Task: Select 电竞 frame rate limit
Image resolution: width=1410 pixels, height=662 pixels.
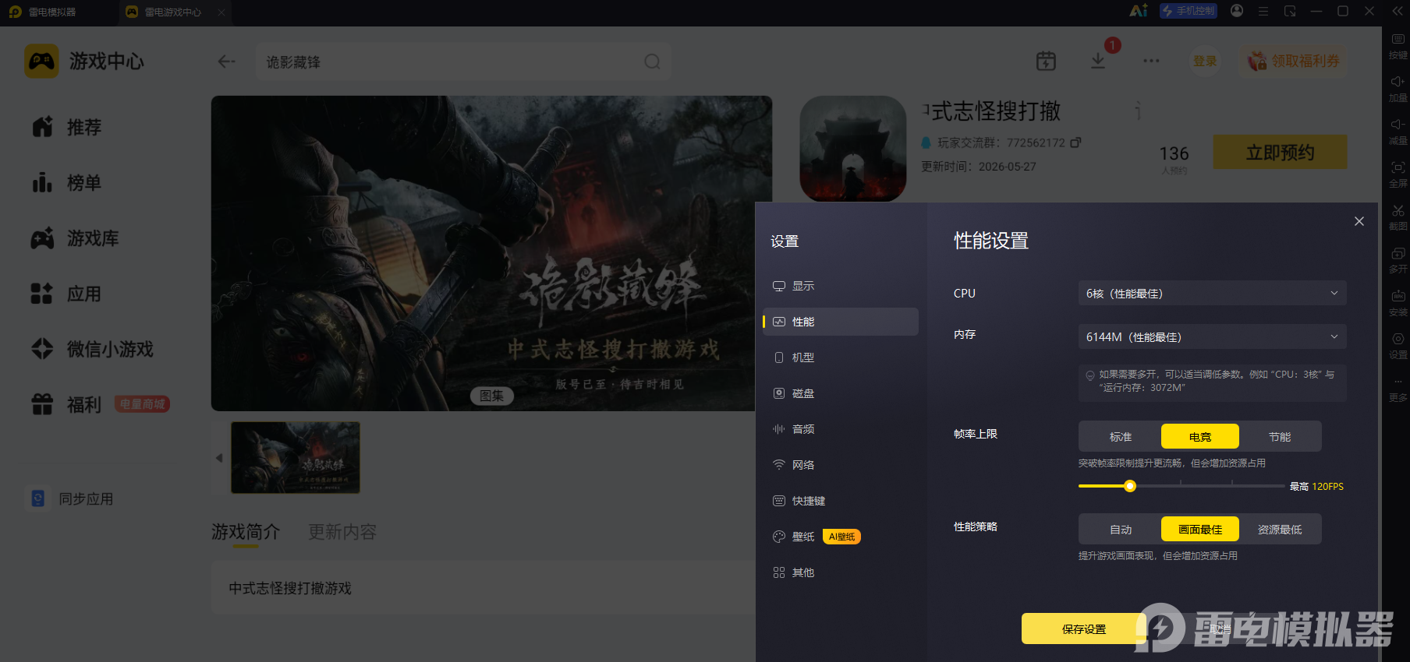Action: 1200,437
